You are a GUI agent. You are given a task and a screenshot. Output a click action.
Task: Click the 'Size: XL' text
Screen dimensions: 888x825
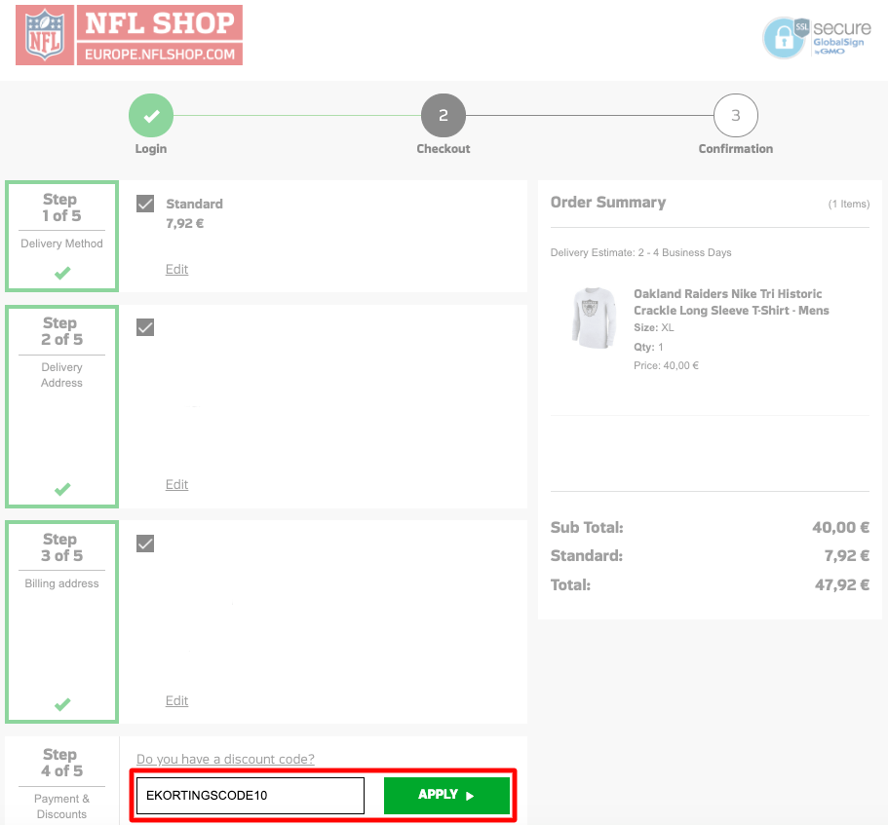tap(653, 327)
